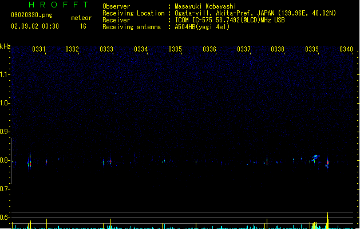Click the 'Receiving antenna' label
Image resolution: width=360 pixels, height=229 pixels.
pos(132,27)
